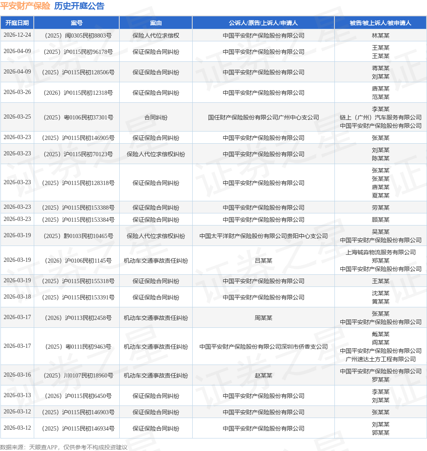The image size is (427, 451).
Task: Select case number (2025)粤0111民初9463号
Action: coord(77,347)
